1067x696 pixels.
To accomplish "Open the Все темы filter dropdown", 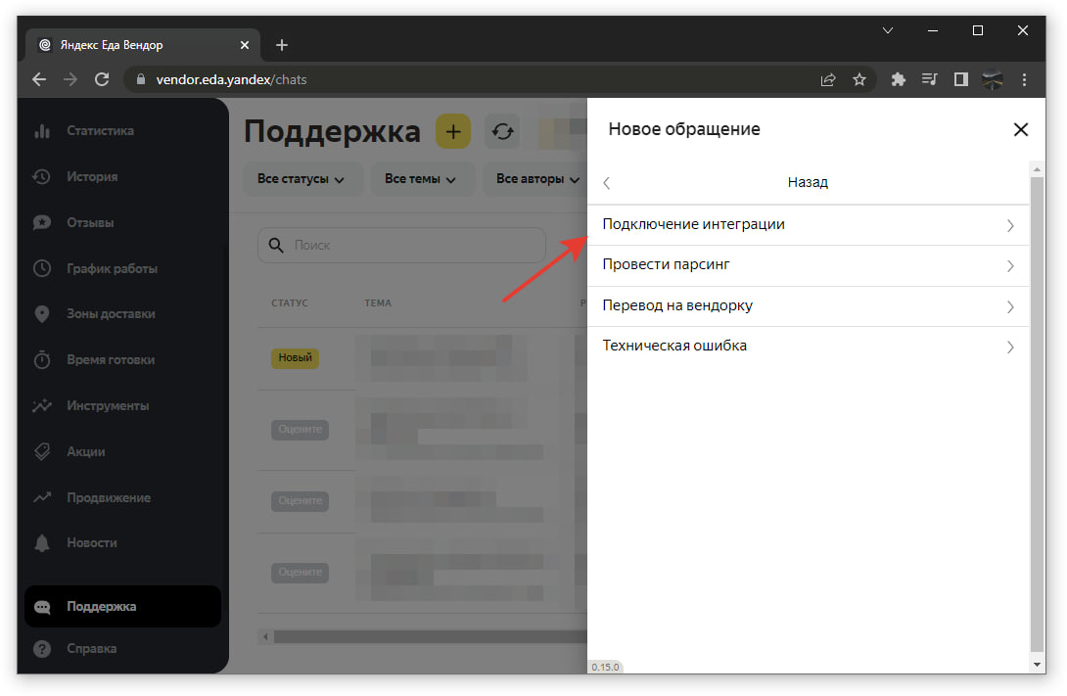I will click(x=421, y=179).
